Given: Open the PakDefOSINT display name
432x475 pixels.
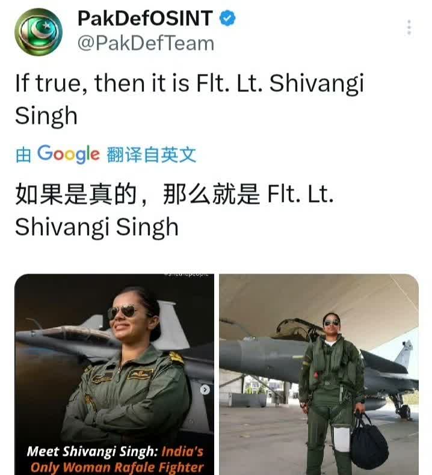Looking at the screenshot, I should (145, 18).
